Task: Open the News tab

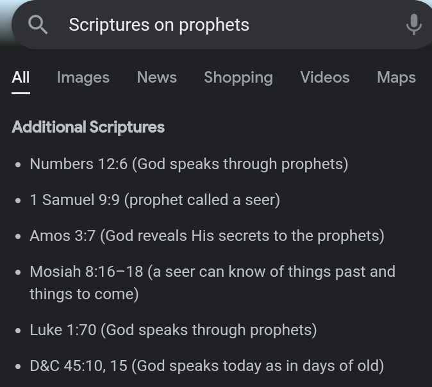Action: point(156,78)
